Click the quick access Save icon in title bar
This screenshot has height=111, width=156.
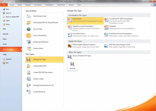pyautogui.click(x=5, y=1)
